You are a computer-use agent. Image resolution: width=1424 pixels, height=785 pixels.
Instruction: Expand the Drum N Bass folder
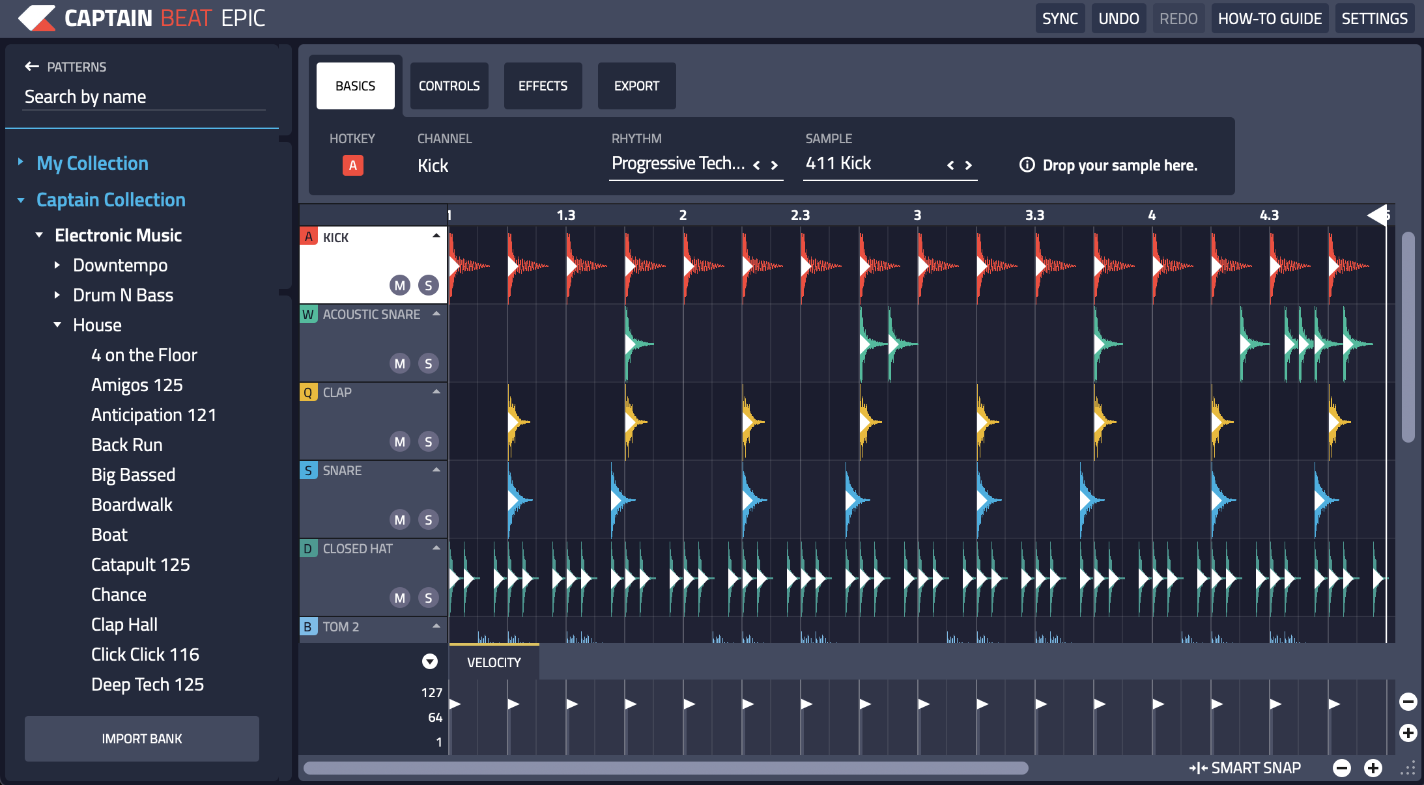(57, 295)
